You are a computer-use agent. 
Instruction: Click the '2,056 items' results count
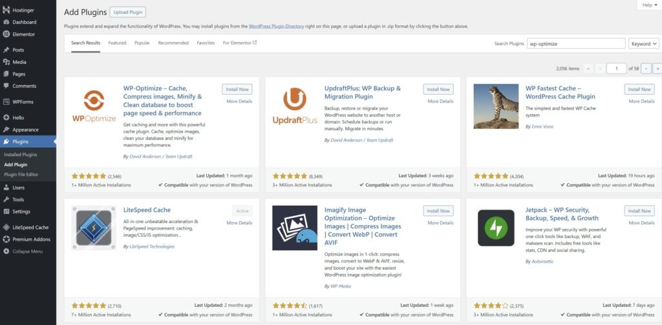(x=568, y=68)
